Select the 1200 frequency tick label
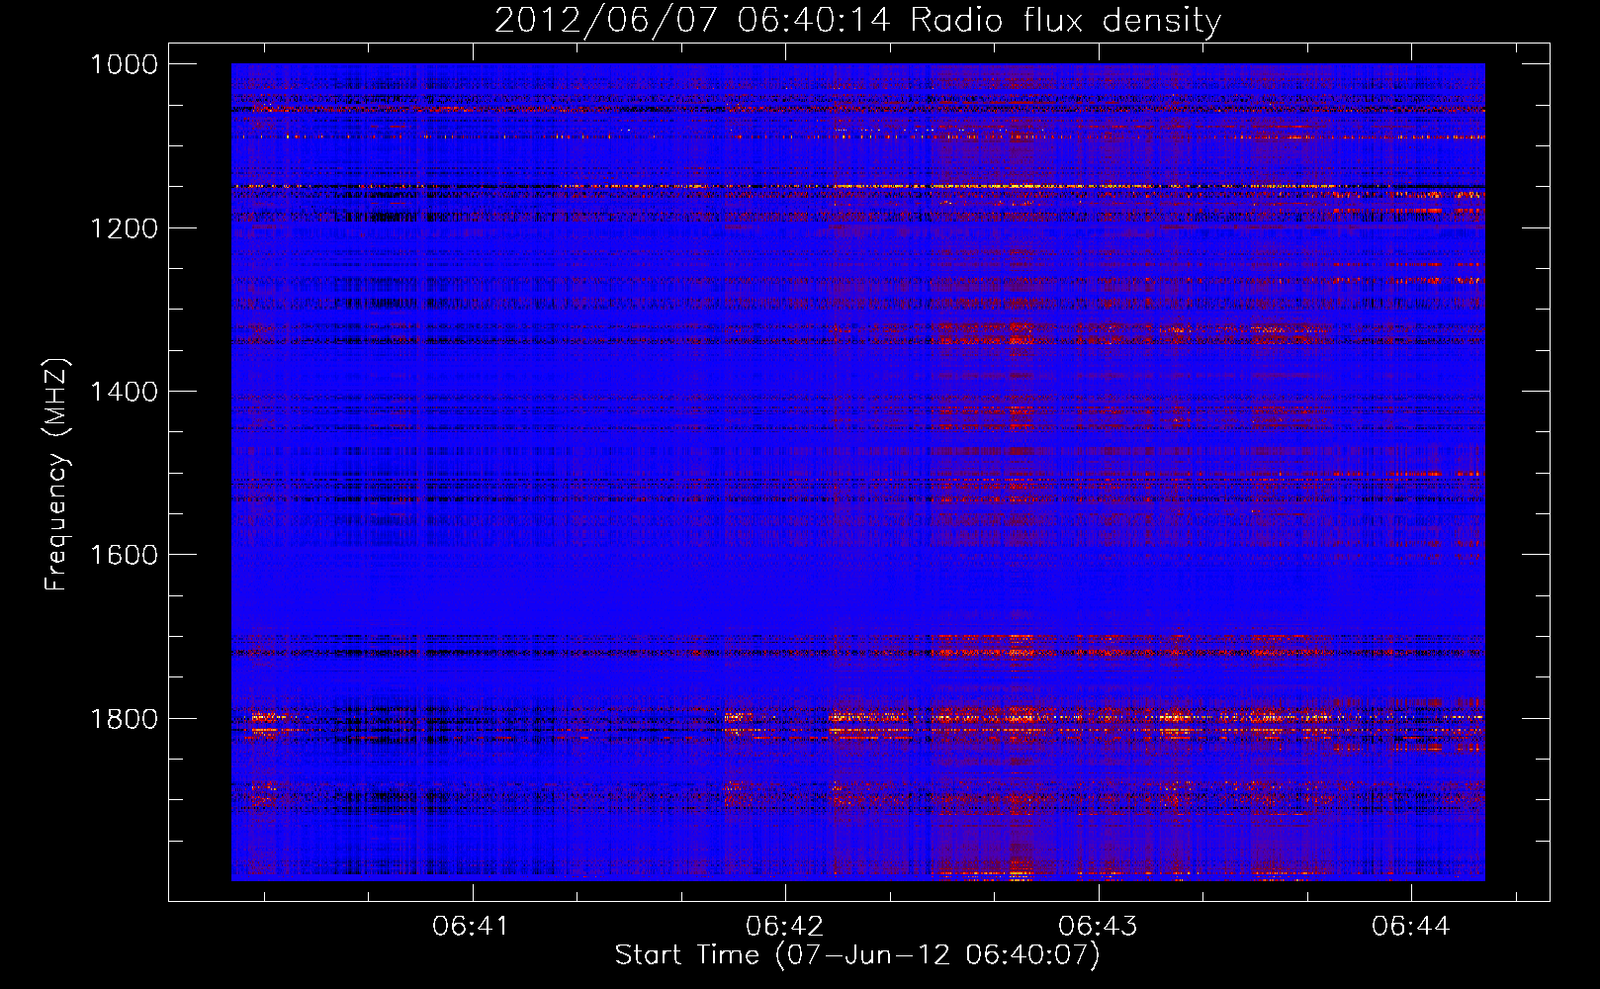Viewport: 1600px width, 989px height. tap(124, 228)
